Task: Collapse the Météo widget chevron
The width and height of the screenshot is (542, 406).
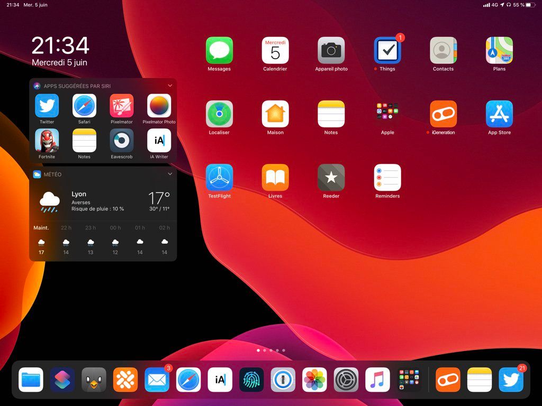Action: [170, 174]
